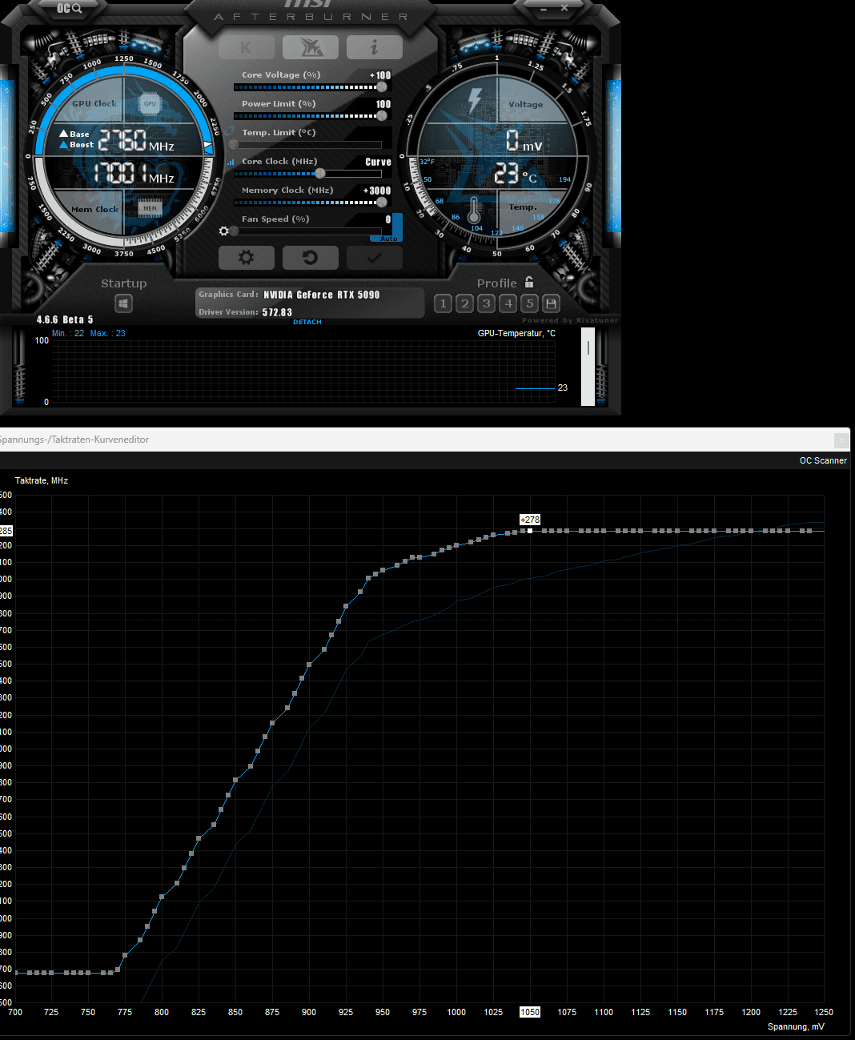855x1040 pixels.
Task: Click the 0 mV voltage readout
Action: 524,141
